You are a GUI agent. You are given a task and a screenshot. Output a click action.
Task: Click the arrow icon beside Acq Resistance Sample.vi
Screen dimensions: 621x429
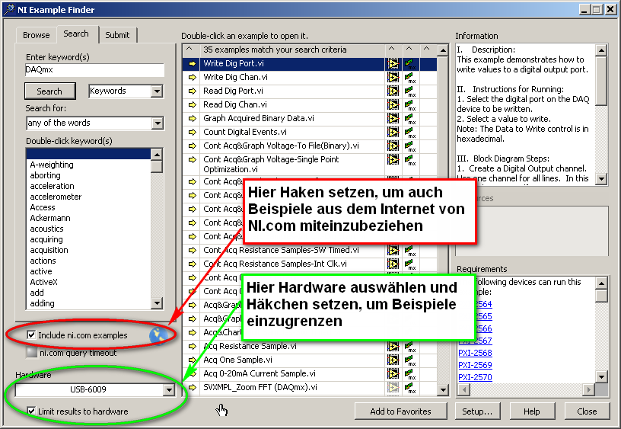[x=193, y=347]
